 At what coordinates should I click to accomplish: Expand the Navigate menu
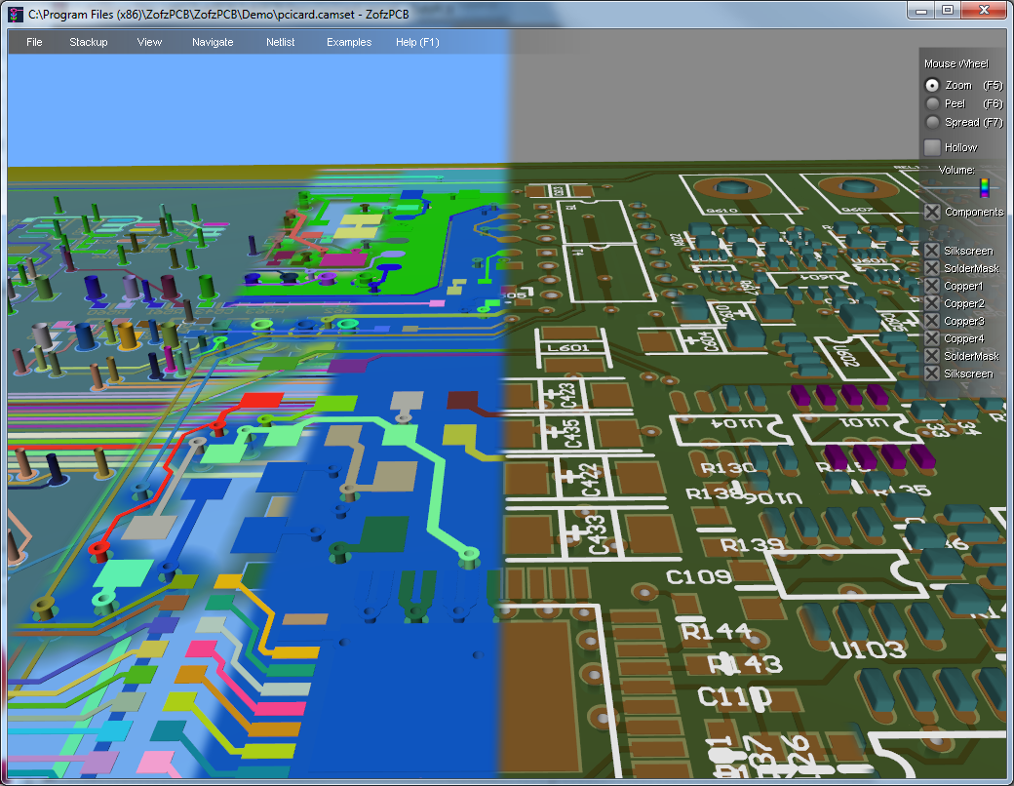point(213,42)
